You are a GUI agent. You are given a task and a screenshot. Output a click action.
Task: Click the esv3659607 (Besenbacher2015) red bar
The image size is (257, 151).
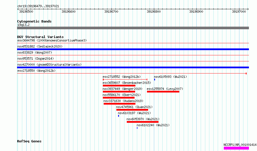pos(119,86)
